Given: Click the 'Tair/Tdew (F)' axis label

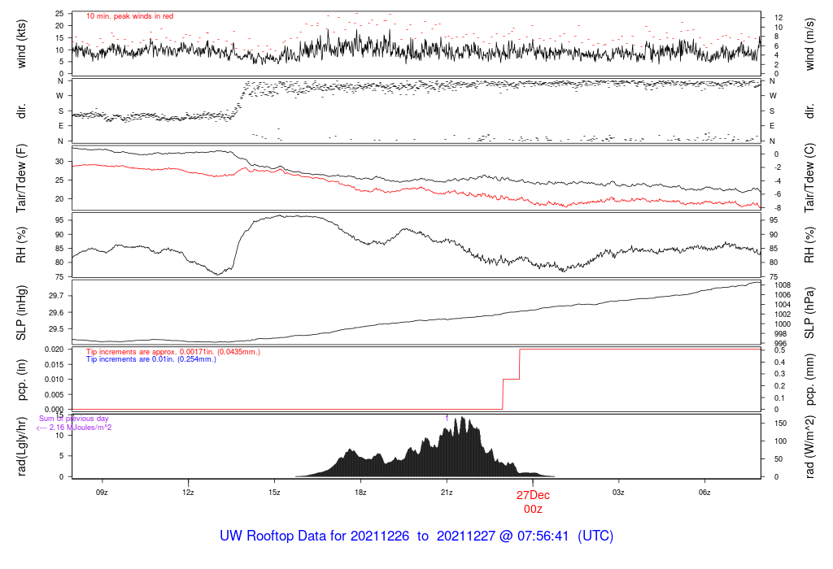Looking at the screenshot, I should pyautogui.click(x=21, y=178).
